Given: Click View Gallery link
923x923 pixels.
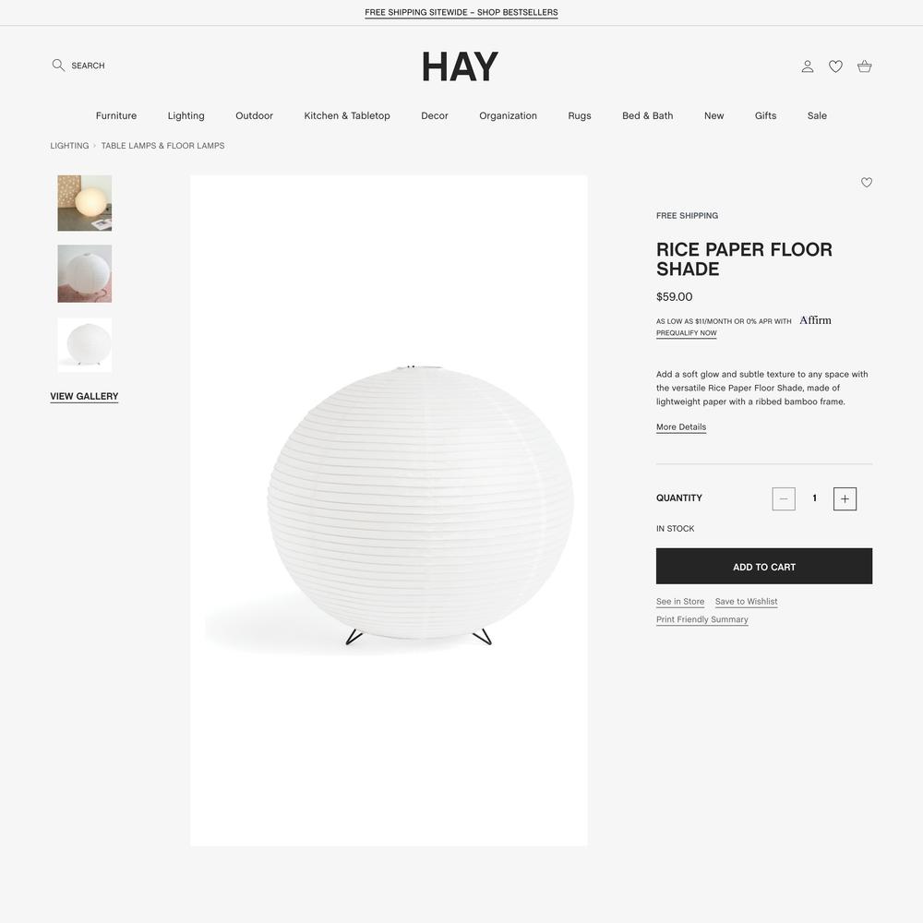Looking at the screenshot, I should pyautogui.click(x=84, y=397).
